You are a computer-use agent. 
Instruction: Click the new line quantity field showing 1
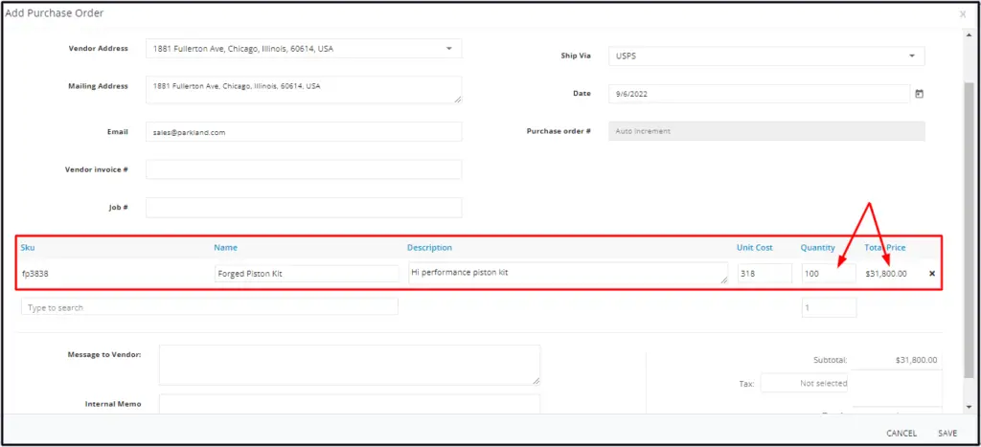[x=829, y=307]
